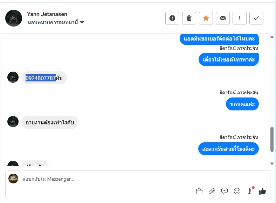Open Yann Jetanasen's header profile picture
Image resolution: width=276 pixels, height=203 pixels.
14,18
